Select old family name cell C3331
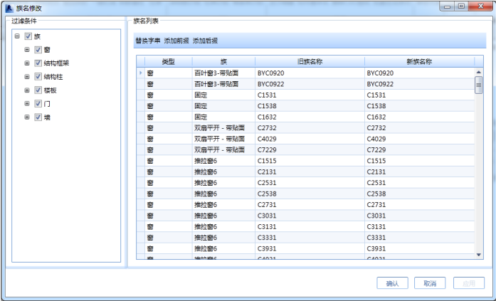496x301 pixels. (x=310, y=238)
